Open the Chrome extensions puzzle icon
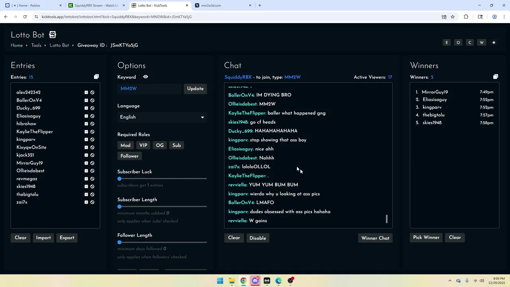This screenshot has width=510, height=287. coord(466,17)
